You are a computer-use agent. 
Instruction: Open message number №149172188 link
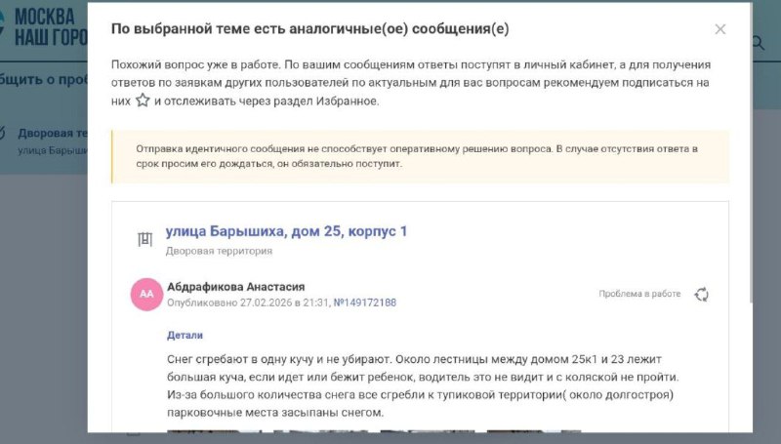(x=365, y=303)
